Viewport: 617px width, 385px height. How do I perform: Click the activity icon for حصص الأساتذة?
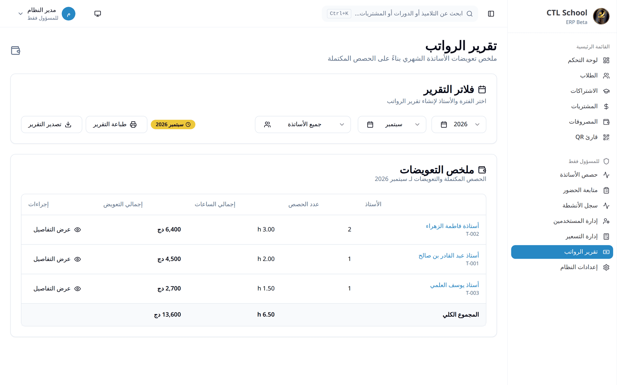click(x=606, y=175)
